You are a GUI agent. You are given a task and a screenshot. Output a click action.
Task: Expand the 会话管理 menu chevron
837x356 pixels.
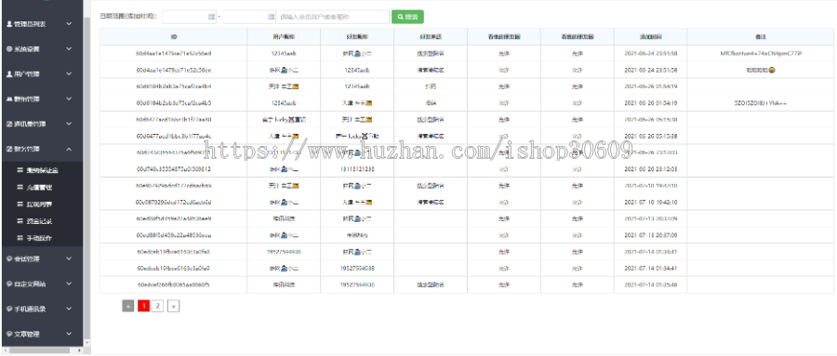point(69,258)
